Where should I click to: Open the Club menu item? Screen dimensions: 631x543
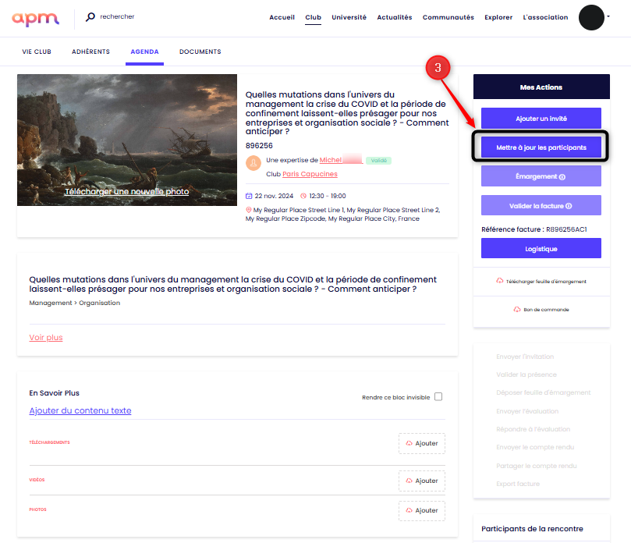tap(313, 17)
